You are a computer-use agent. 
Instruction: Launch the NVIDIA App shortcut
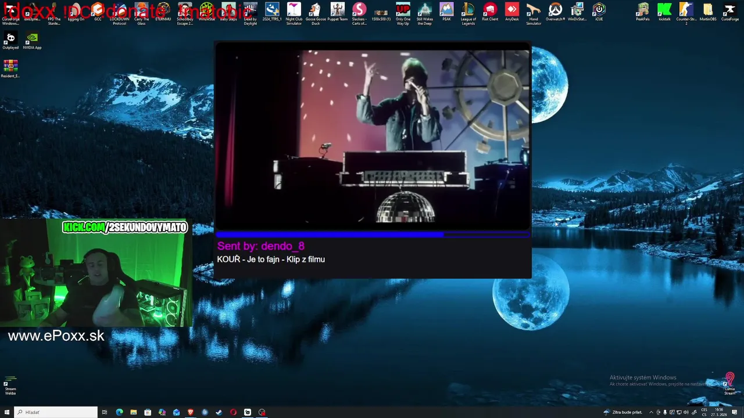[x=33, y=41]
